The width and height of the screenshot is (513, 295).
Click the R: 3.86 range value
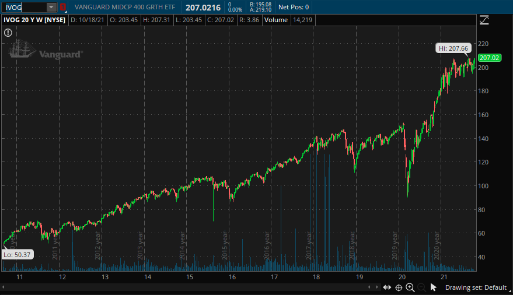pyautogui.click(x=249, y=20)
